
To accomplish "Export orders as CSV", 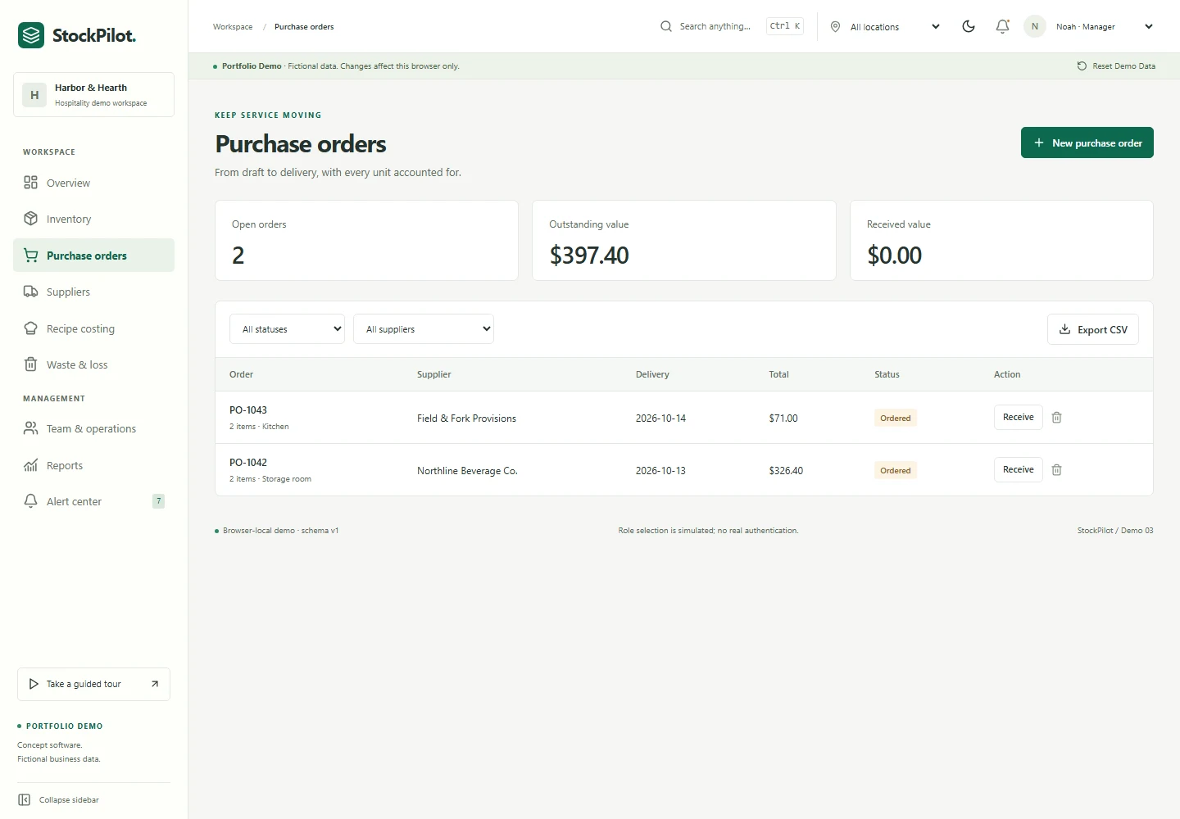I will 1093,329.
